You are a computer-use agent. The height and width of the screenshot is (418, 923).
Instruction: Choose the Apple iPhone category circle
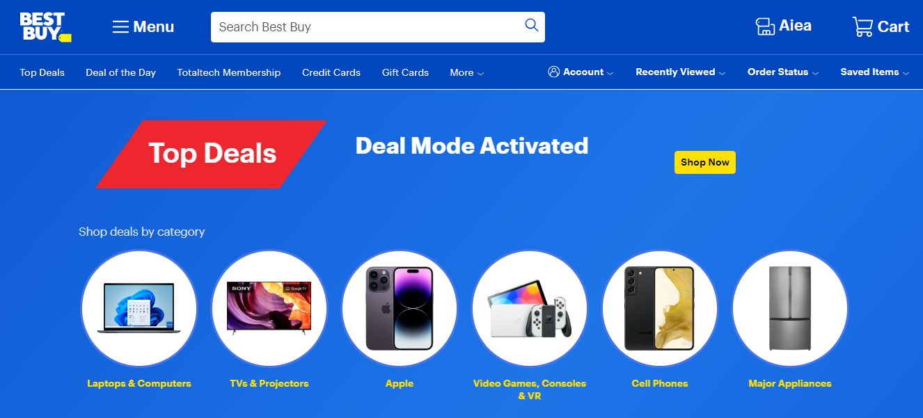400,308
